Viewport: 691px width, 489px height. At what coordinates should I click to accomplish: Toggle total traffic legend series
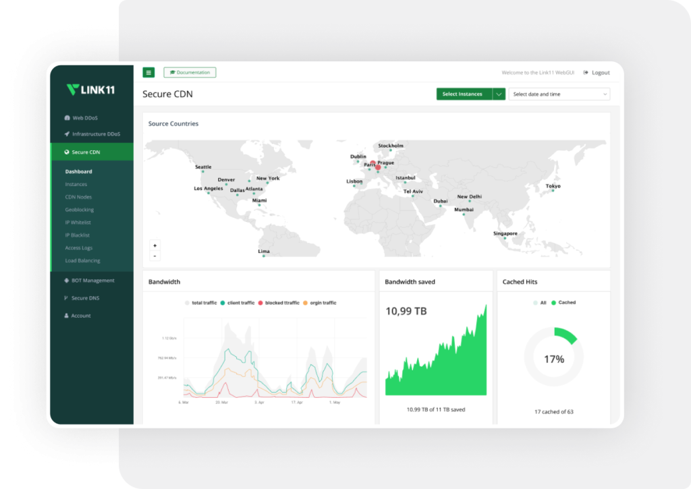(201, 303)
